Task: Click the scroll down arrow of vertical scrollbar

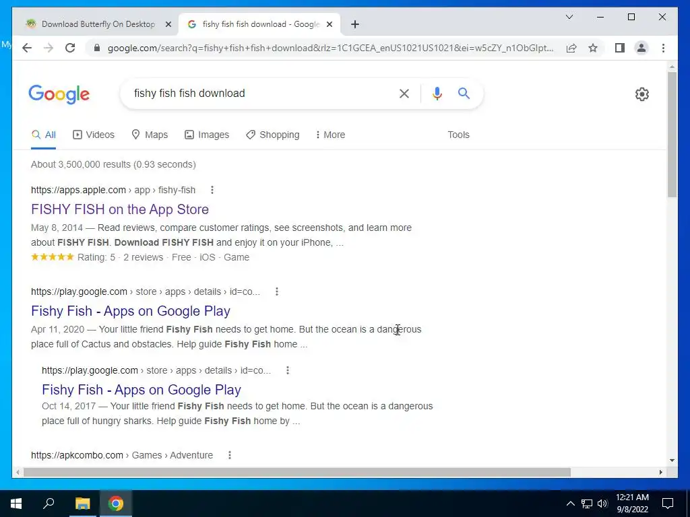Action: pyautogui.click(x=672, y=460)
